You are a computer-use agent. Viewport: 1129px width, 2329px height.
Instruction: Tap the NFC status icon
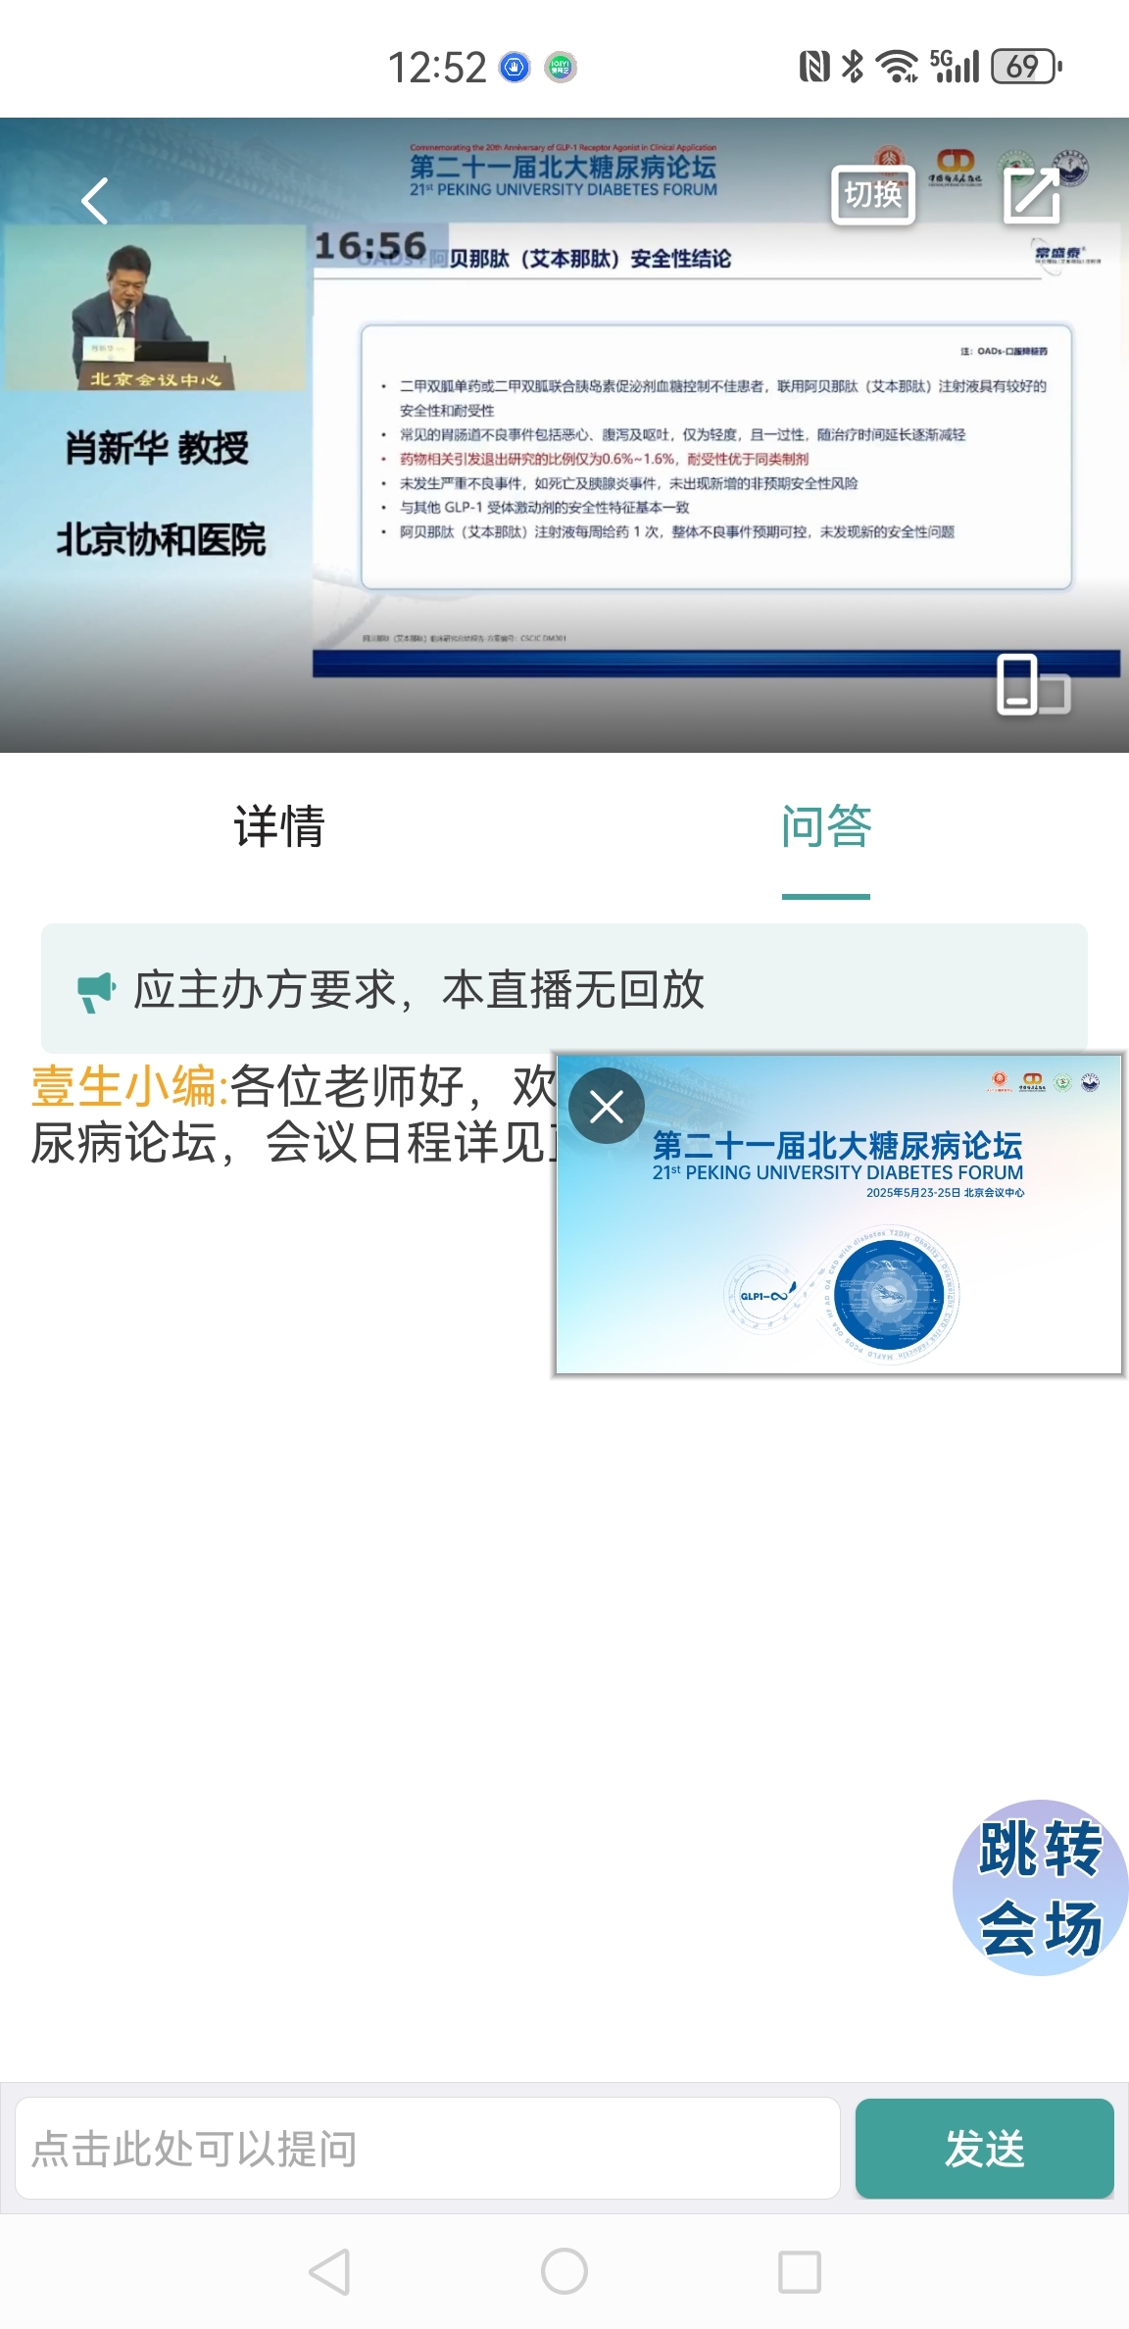point(814,67)
